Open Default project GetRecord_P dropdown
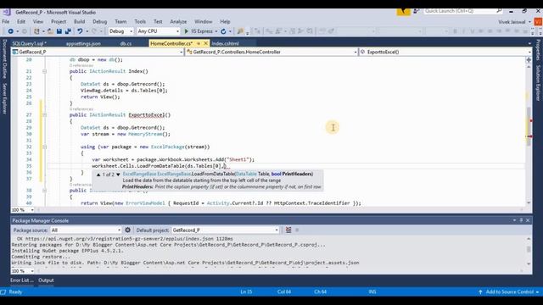 [225, 230]
